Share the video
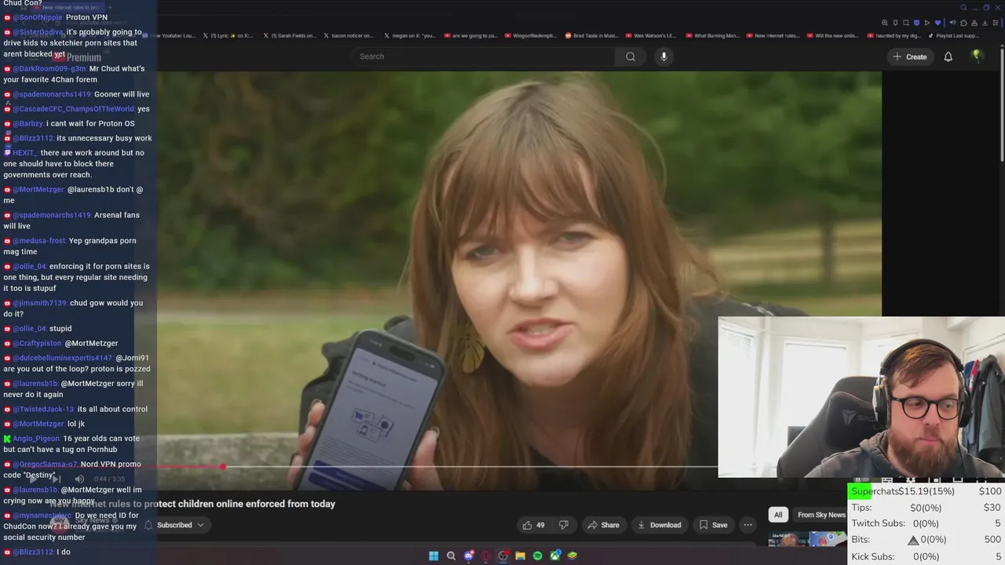Image resolution: width=1005 pixels, height=565 pixels. 603,525
